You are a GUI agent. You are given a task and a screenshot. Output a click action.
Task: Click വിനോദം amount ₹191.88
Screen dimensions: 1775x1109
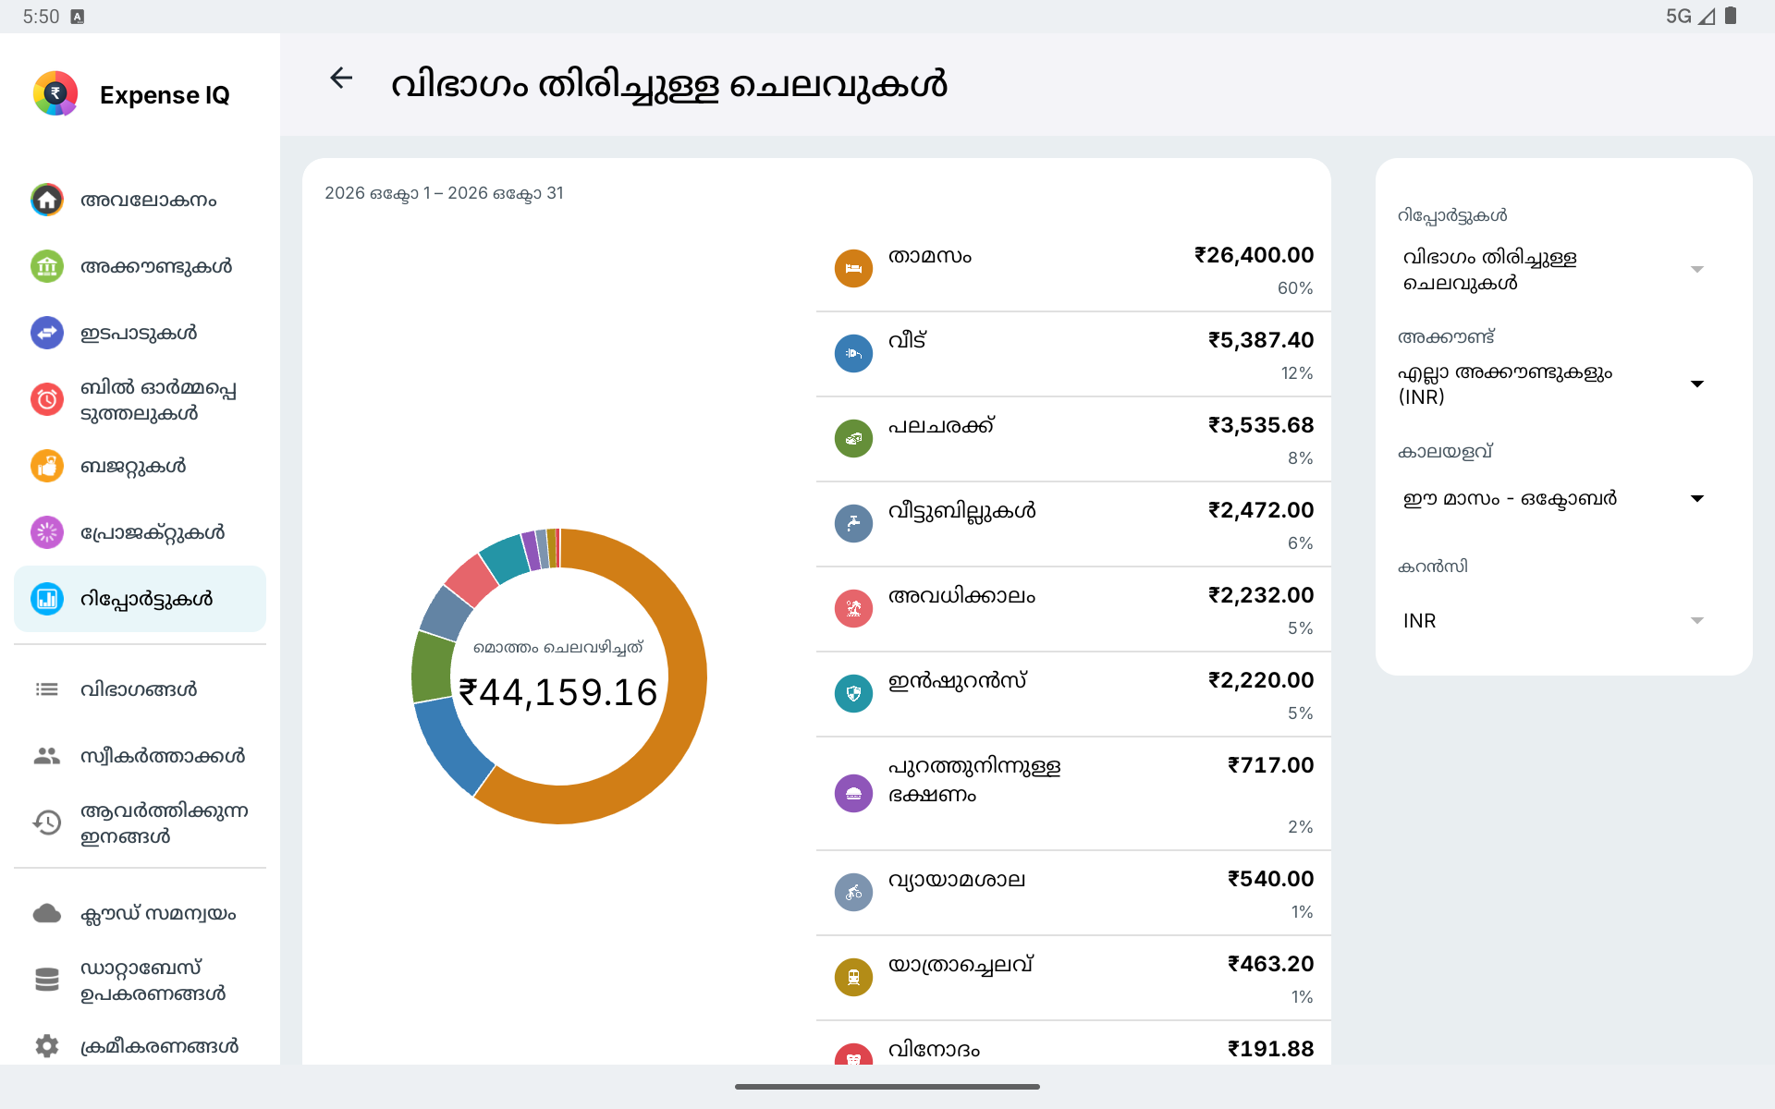pos(1270,1049)
